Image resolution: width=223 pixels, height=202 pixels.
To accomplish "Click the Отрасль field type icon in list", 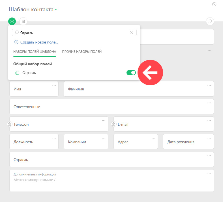I will pos(17,73).
